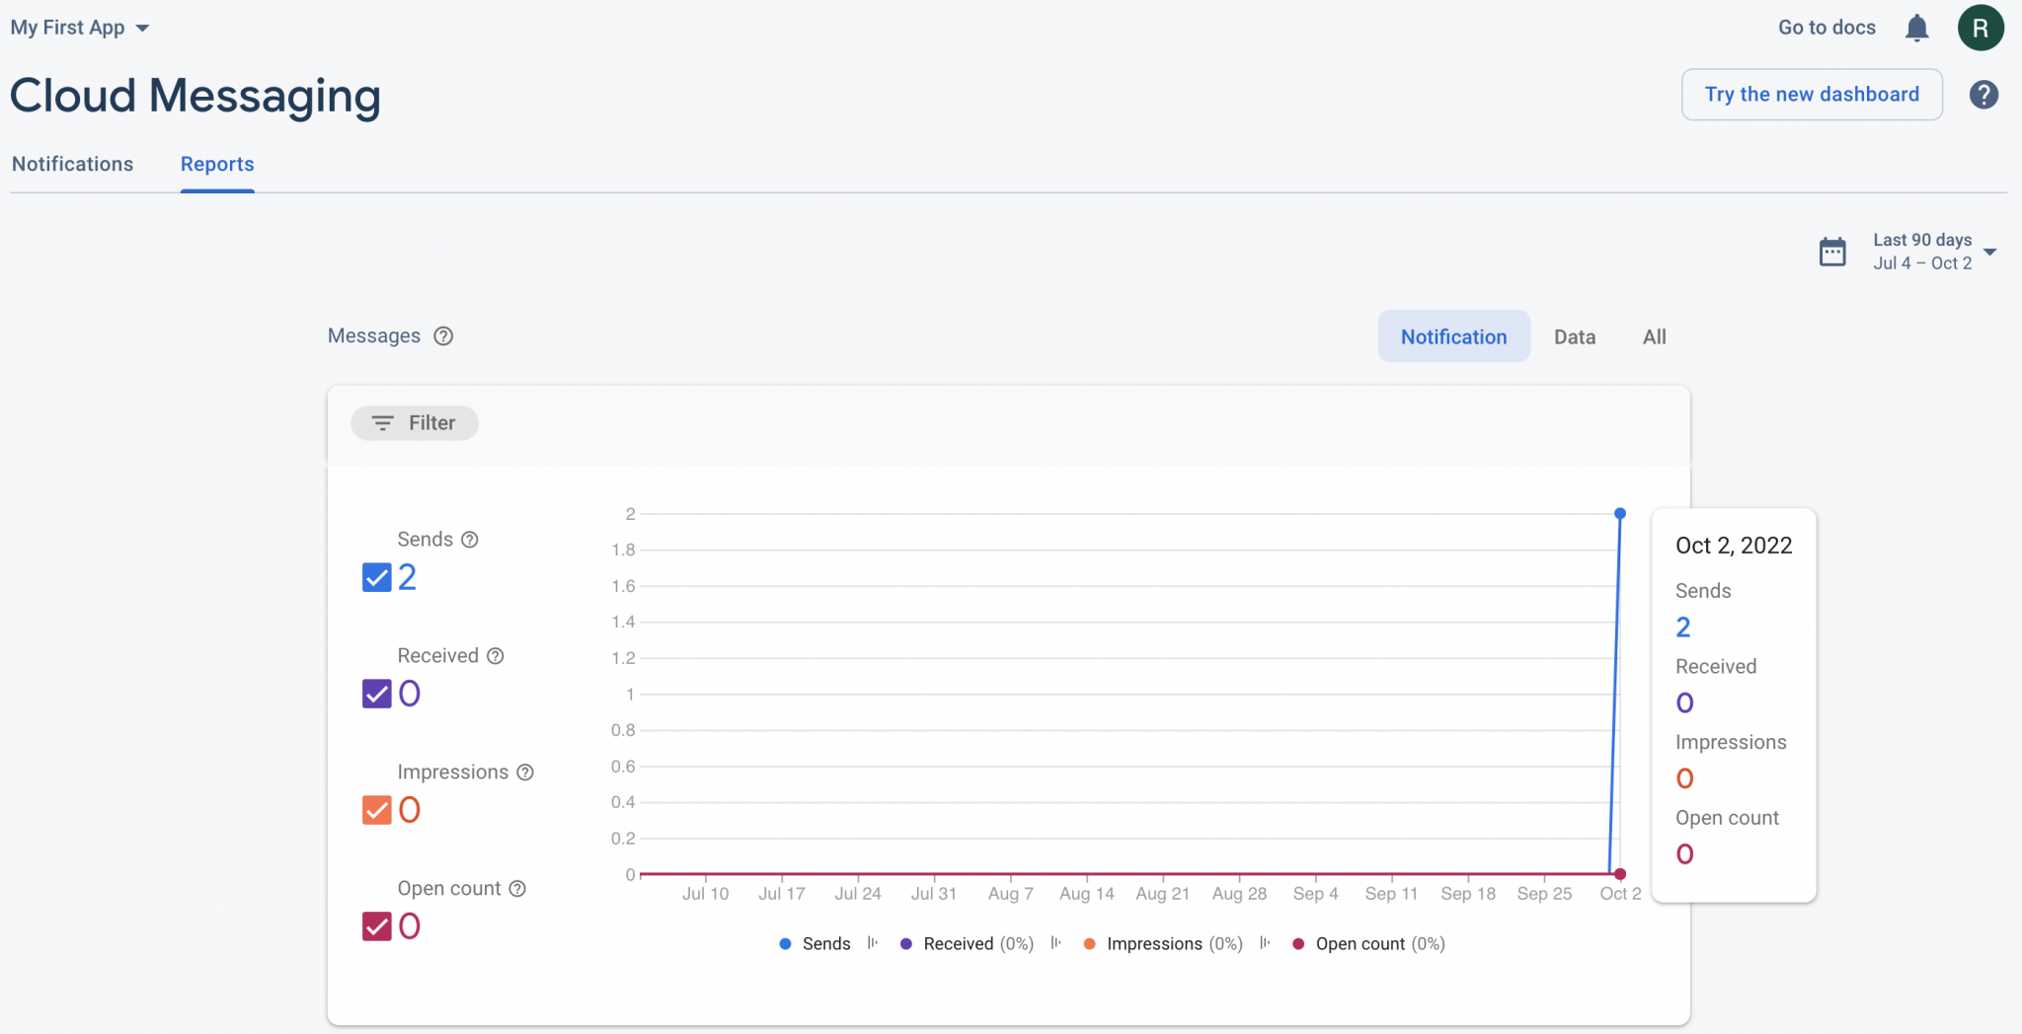2022x1034 pixels.
Task: Click the Received (0%) legend label
Action: [978, 944]
